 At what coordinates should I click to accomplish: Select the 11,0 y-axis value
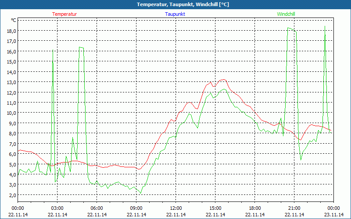[11, 103]
